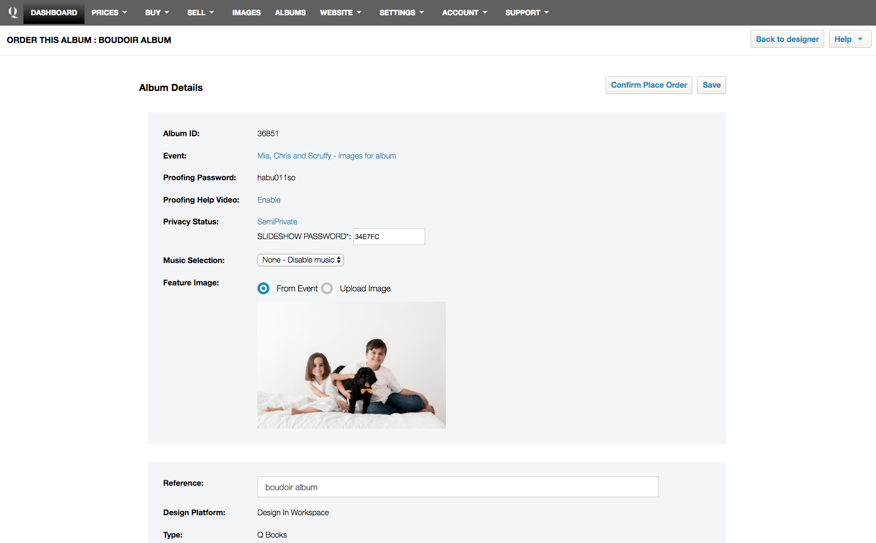Expand the Support menu

pos(527,13)
